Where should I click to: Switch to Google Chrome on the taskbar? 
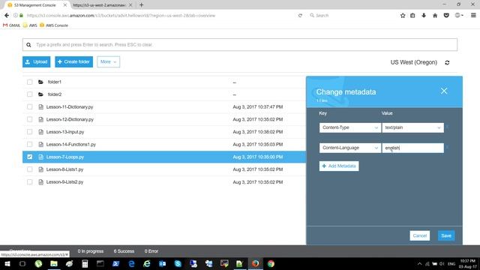click(x=271, y=263)
